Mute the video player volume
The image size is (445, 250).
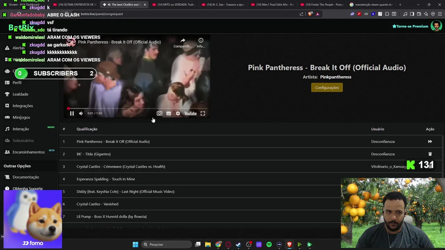[81, 114]
